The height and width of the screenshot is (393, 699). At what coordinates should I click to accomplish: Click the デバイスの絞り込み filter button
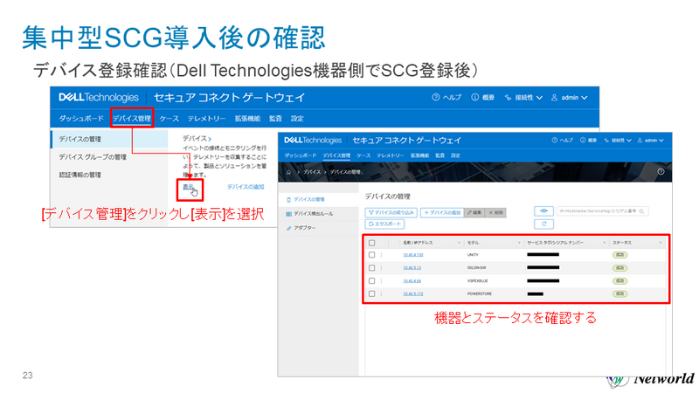click(x=391, y=212)
